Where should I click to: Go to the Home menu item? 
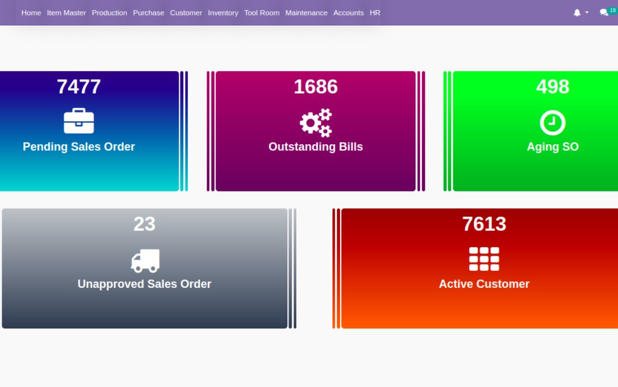pos(31,13)
